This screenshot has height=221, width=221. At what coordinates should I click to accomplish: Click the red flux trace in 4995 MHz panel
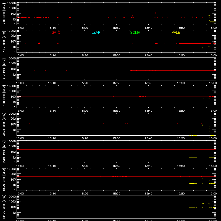(116, 150)
